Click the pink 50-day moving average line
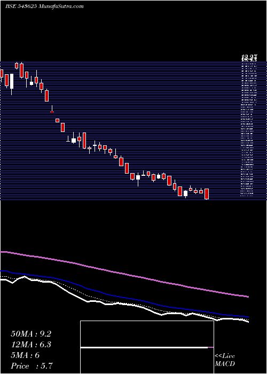 [x=124, y=274]
